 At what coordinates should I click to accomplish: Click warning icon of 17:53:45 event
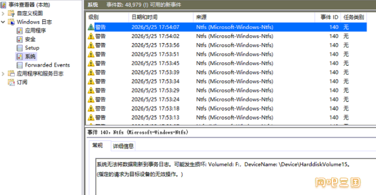(x=91, y=64)
